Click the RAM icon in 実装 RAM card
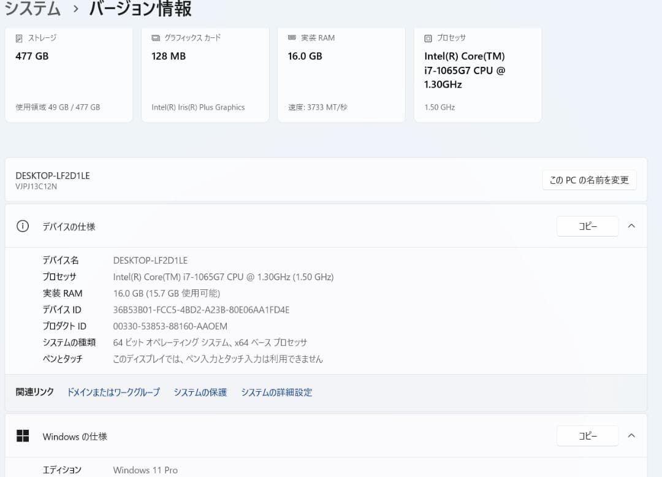Viewport: 662px width, 477px height. [x=292, y=38]
